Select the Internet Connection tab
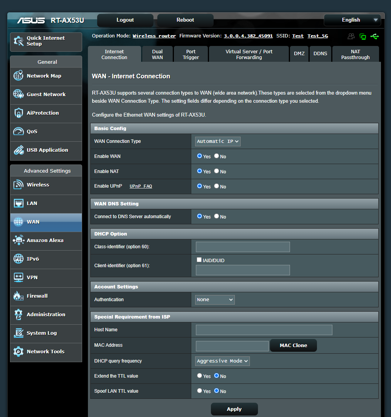Screen dimensions: 391x417 114,54
